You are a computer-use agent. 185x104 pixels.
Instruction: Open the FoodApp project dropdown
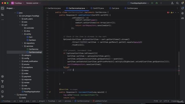coord(19,3)
